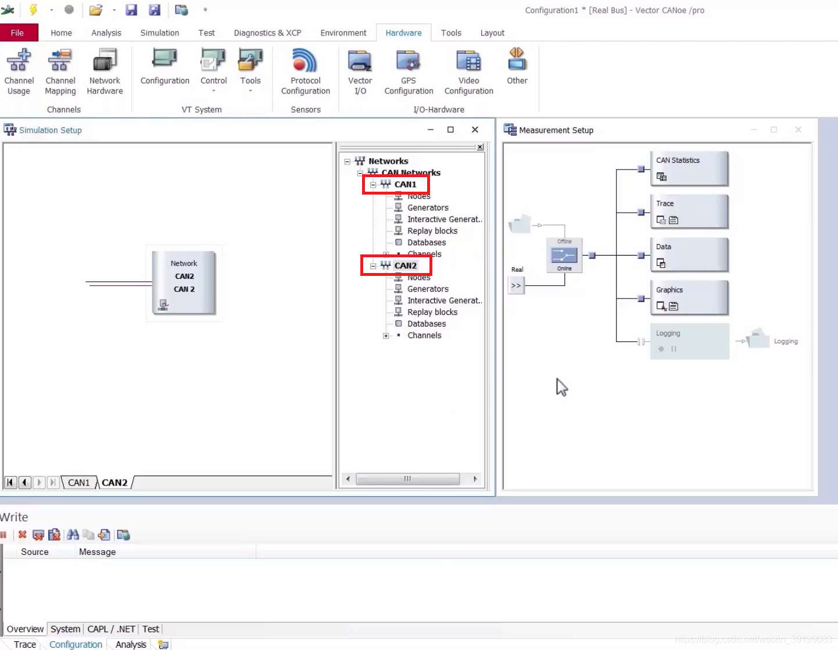Click the tree scrollbar right arrow
Viewport: 838px width, 650px height.
point(475,479)
